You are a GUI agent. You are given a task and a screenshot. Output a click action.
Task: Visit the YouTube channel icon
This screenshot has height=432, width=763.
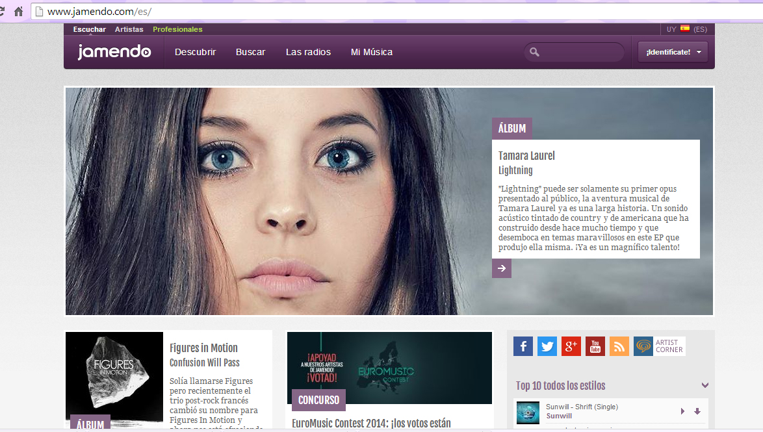pos(595,346)
